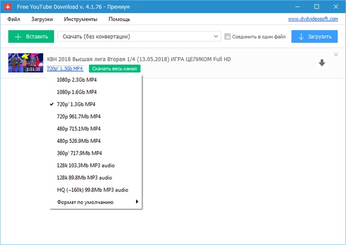Open the Загрузки menu
This screenshot has width=346, height=245.
(42, 19)
